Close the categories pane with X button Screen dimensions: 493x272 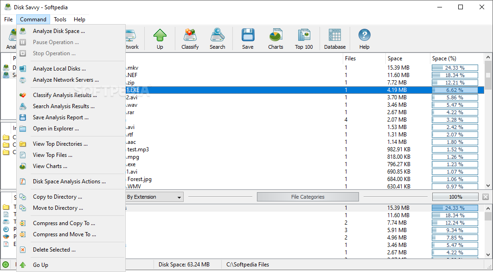point(486,197)
